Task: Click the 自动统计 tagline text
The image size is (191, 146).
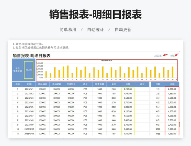Action: click(95, 30)
